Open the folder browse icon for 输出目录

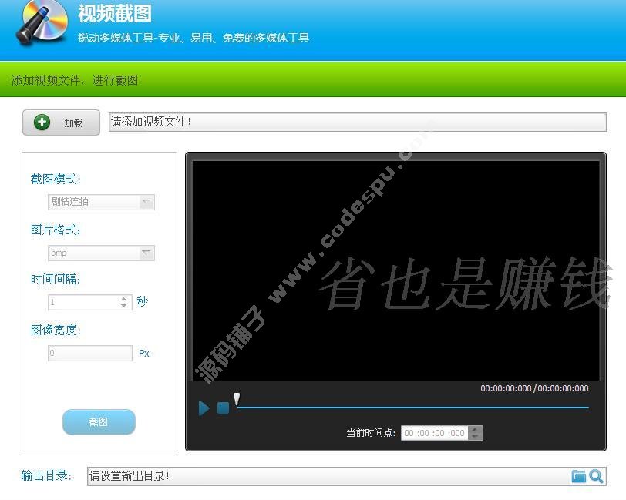(578, 476)
